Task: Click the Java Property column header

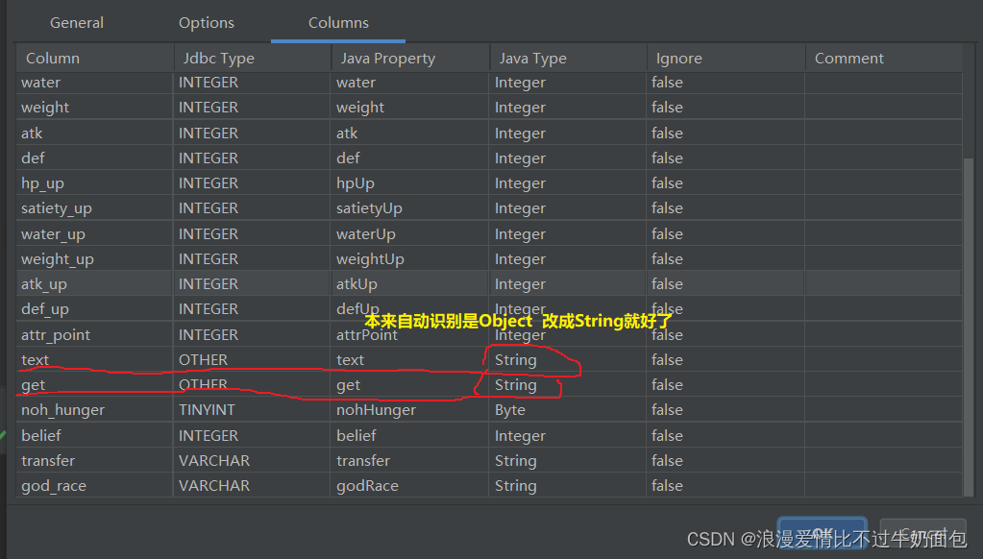Action: tap(410, 59)
